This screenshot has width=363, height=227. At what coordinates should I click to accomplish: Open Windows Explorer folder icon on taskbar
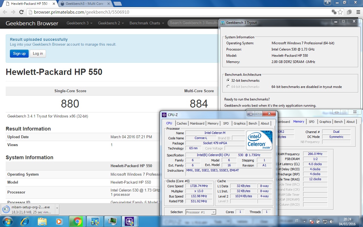click(x=42, y=221)
